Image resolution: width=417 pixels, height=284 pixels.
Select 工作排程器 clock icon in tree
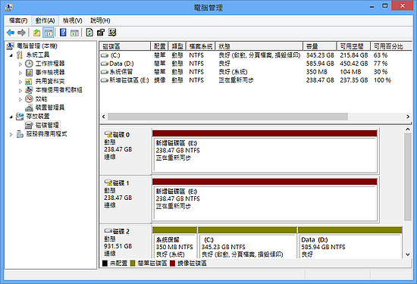pos(29,64)
